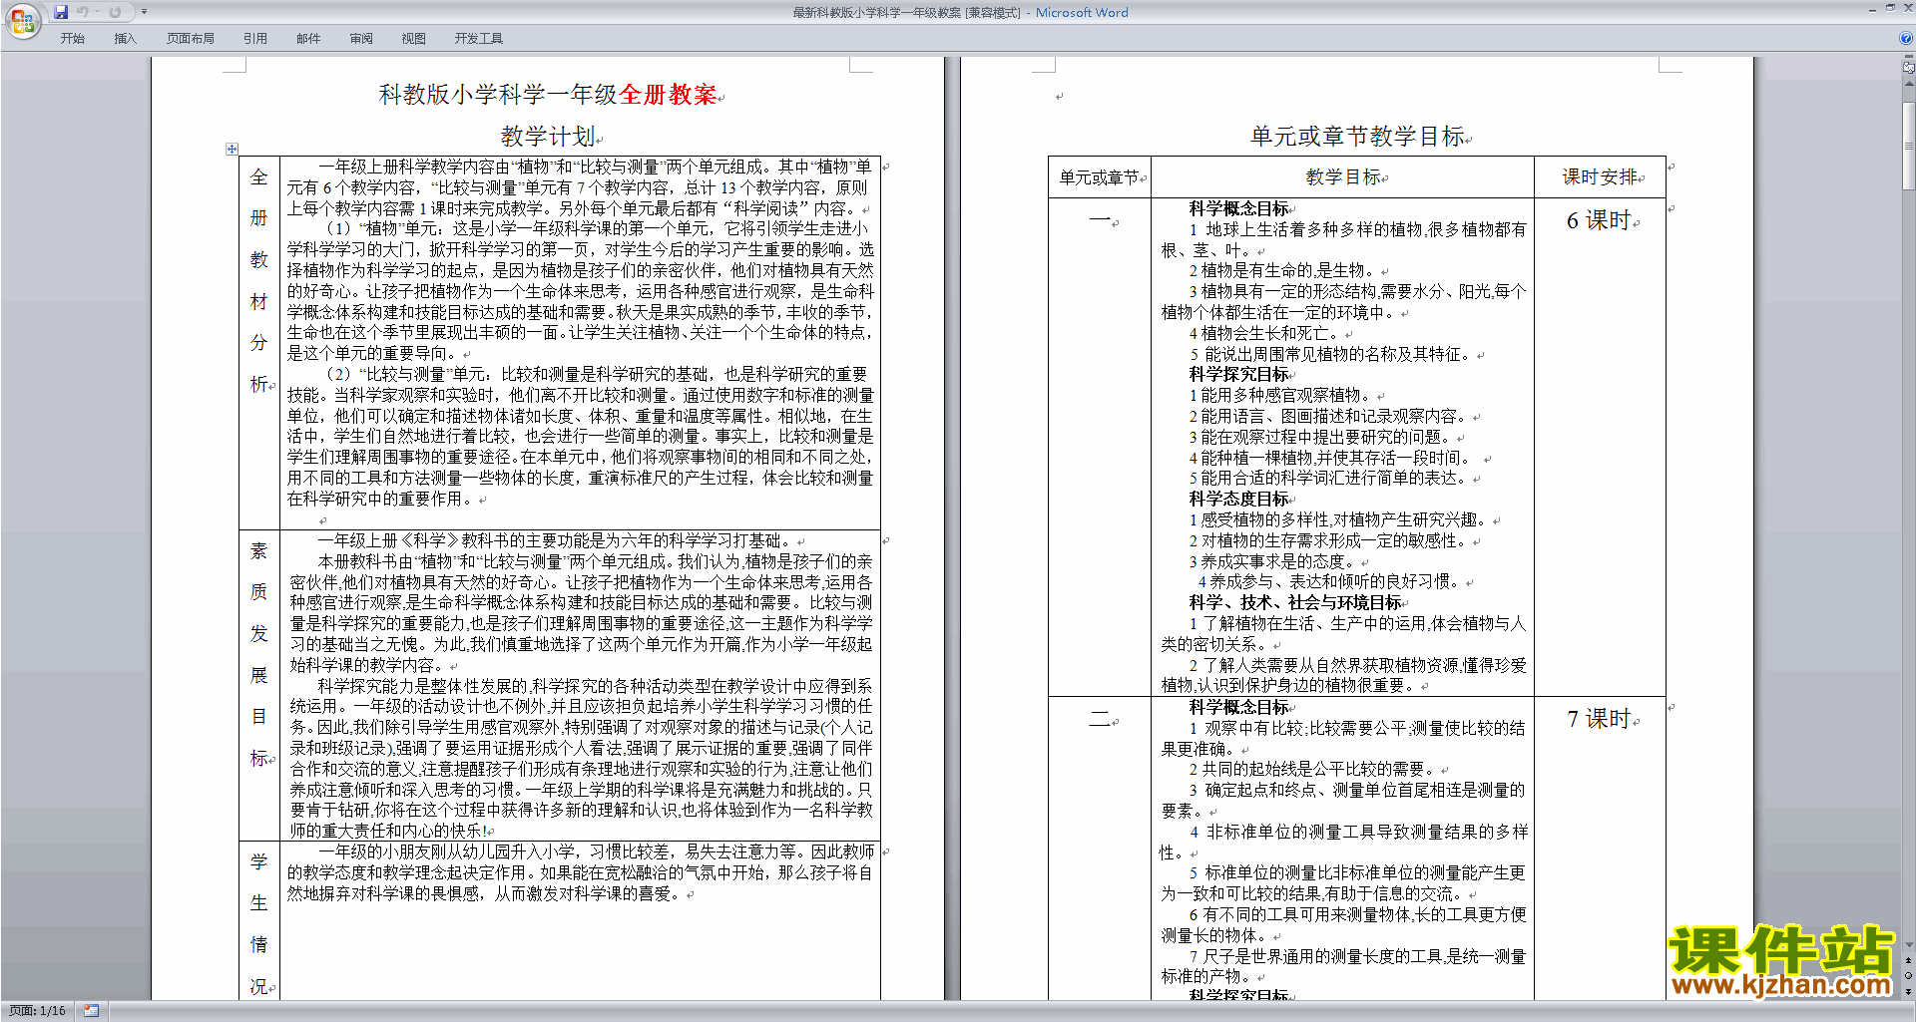Jump to next page with the double-down arrow
Image resolution: width=1916 pixels, height=1022 pixels.
click(x=1909, y=991)
